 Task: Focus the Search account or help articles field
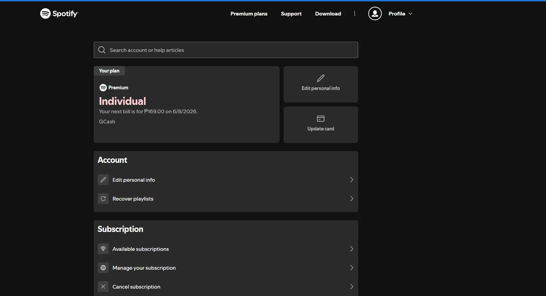coord(226,50)
